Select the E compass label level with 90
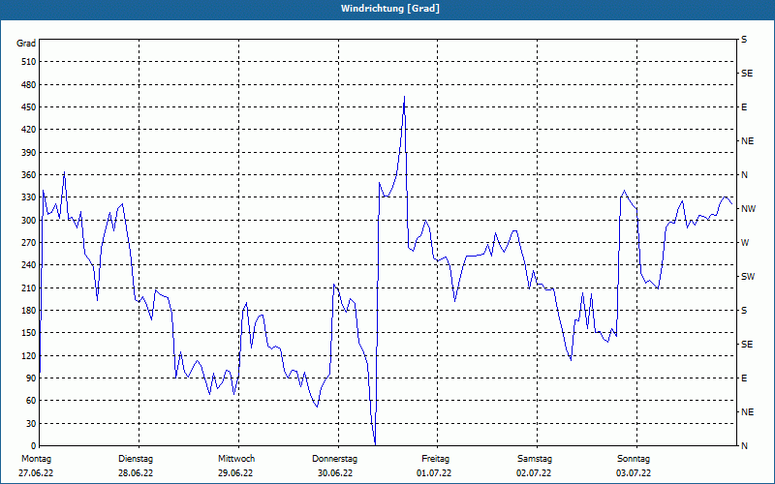775x484 pixels. [744, 378]
